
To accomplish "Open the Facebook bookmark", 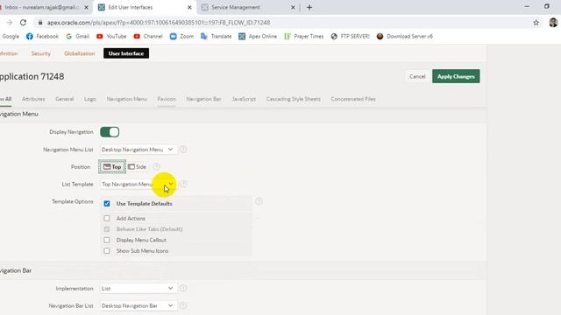I will coord(42,37).
